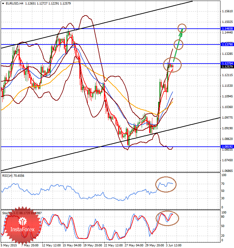Image resolution: width=234 pixels, height=248 pixels.
Task: Click the RSI(14) 70.6556 indicator label
Action: [13, 176]
